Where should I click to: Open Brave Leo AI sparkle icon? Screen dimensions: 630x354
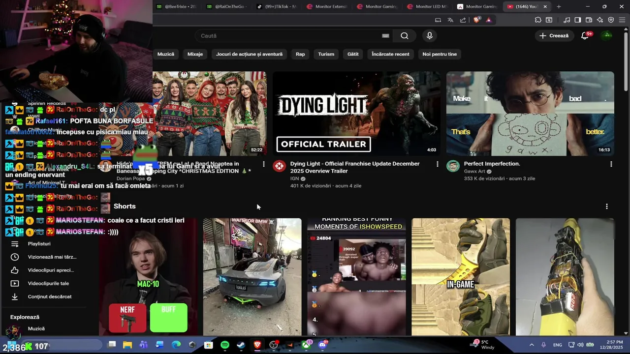pyautogui.click(x=600, y=20)
